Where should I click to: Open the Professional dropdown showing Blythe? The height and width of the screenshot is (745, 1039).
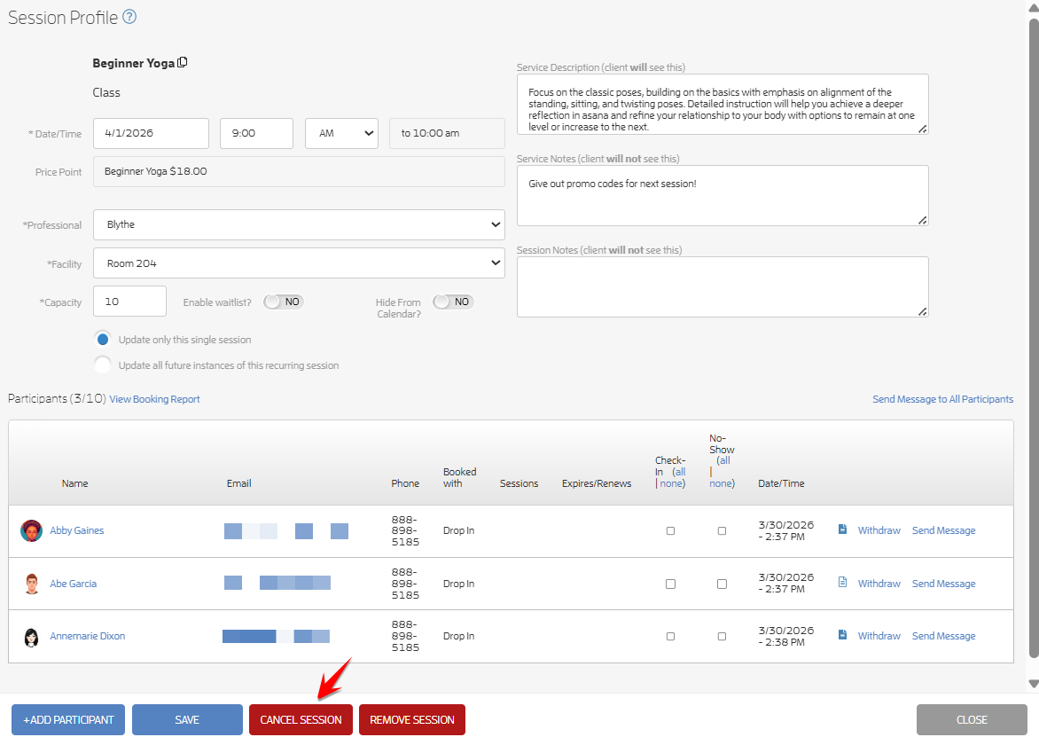point(299,224)
